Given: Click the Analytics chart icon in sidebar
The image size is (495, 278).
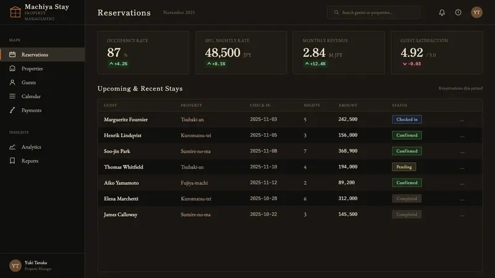Looking at the screenshot, I should 12,147.
